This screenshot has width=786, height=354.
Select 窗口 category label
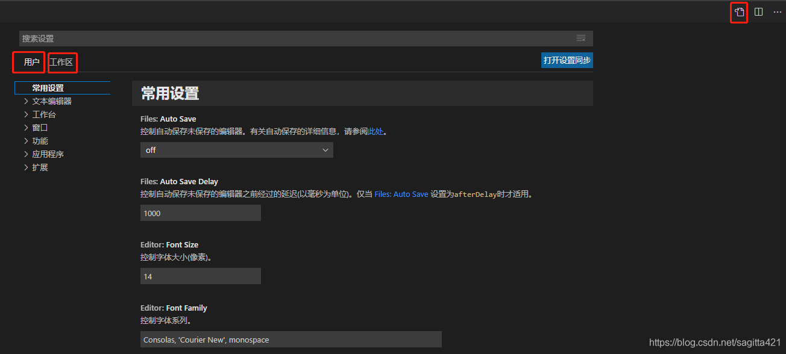click(x=40, y=128)
